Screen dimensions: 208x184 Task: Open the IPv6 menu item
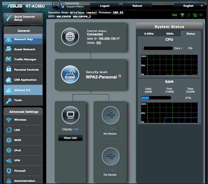point(23,150)
